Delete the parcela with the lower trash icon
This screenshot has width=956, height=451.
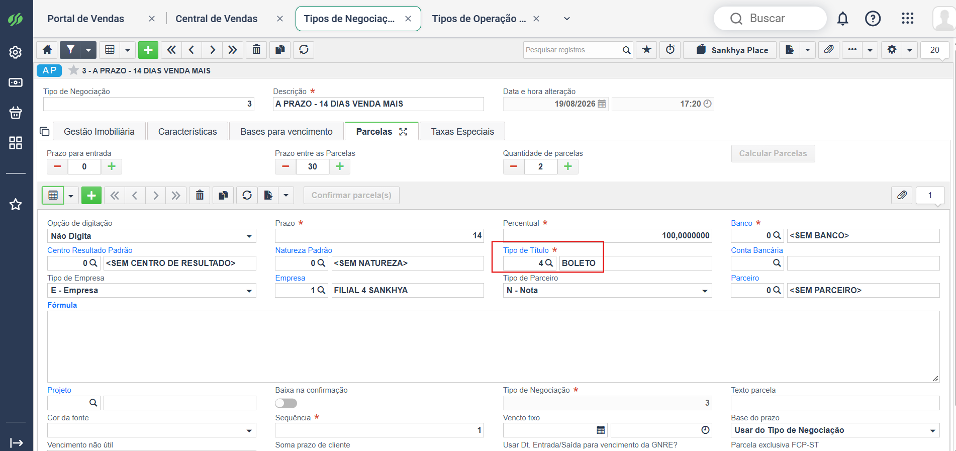point(200,195)
